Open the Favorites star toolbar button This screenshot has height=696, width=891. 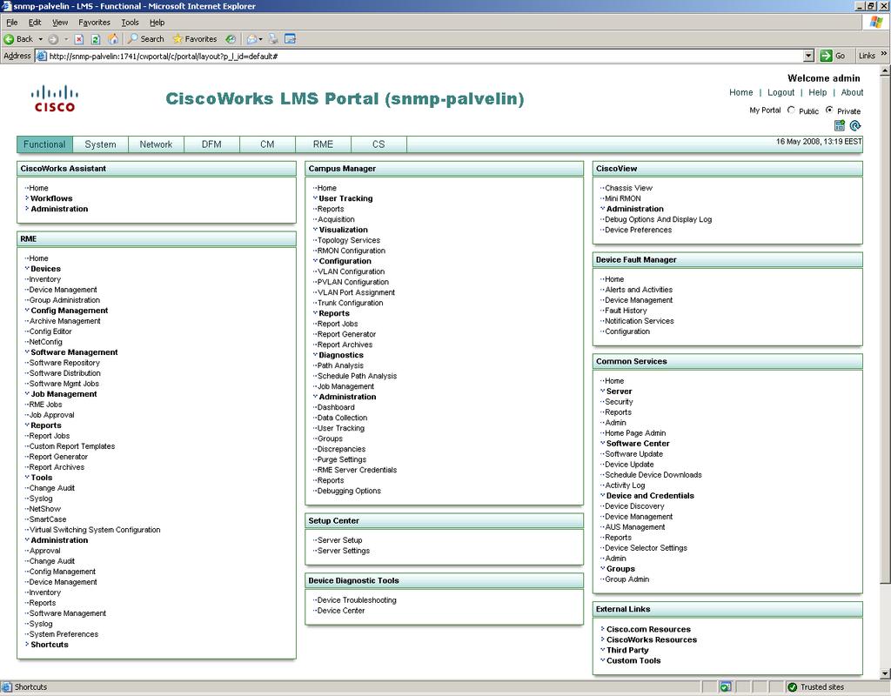point(194,38)
